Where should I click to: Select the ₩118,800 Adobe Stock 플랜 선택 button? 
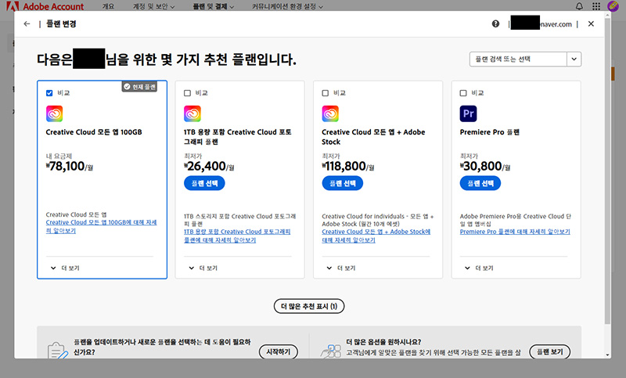click(x=343, y=183)
